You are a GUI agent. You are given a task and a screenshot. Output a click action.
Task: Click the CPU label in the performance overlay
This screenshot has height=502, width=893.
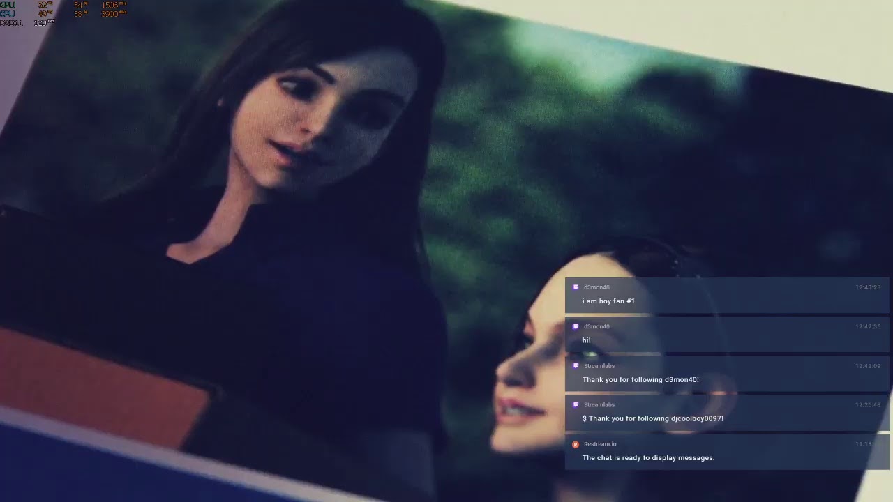(x=8, y=13)
